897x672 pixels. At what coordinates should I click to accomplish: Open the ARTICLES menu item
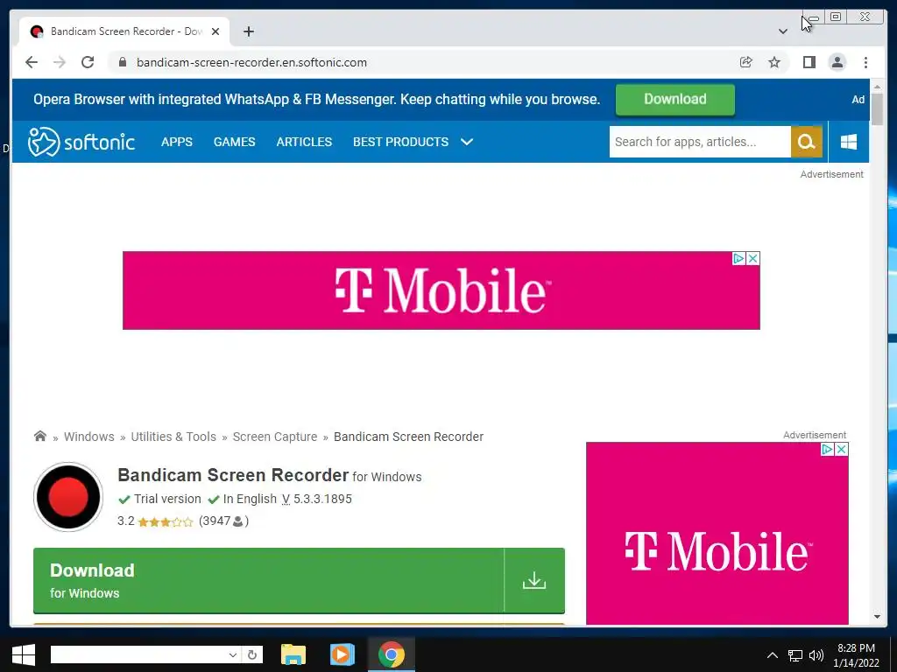point(304,142)
